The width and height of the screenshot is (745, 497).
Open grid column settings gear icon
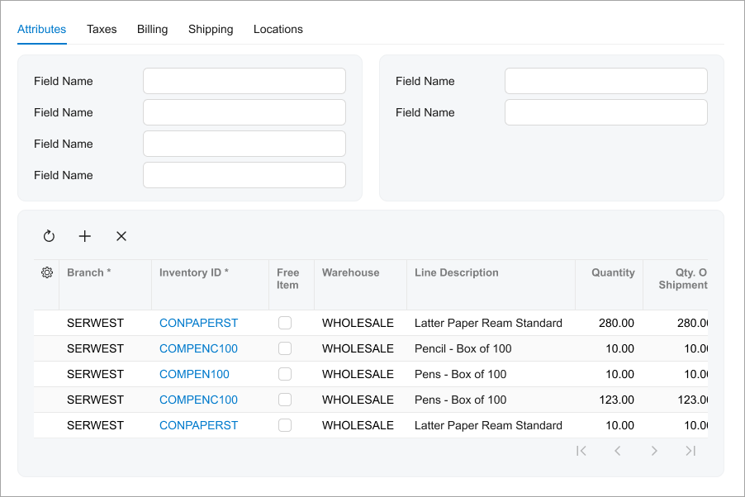coord(47,272)
